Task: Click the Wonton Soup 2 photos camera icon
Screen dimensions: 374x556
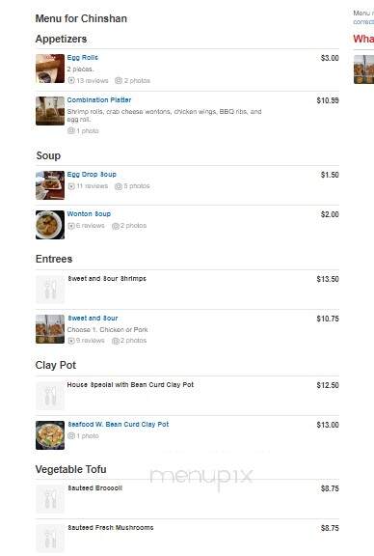Action: (x=116, y=226)
